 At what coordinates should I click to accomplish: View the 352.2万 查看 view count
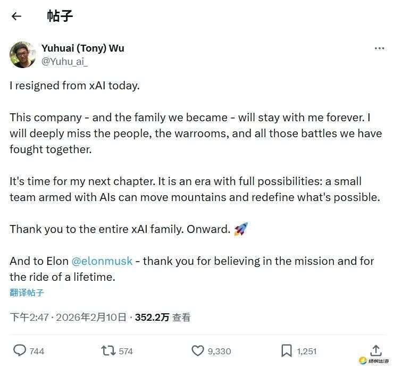tap(163, 318)
